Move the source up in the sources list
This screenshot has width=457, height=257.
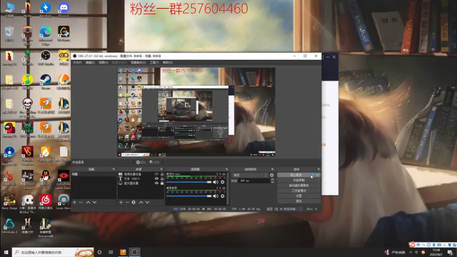[141, 202]
